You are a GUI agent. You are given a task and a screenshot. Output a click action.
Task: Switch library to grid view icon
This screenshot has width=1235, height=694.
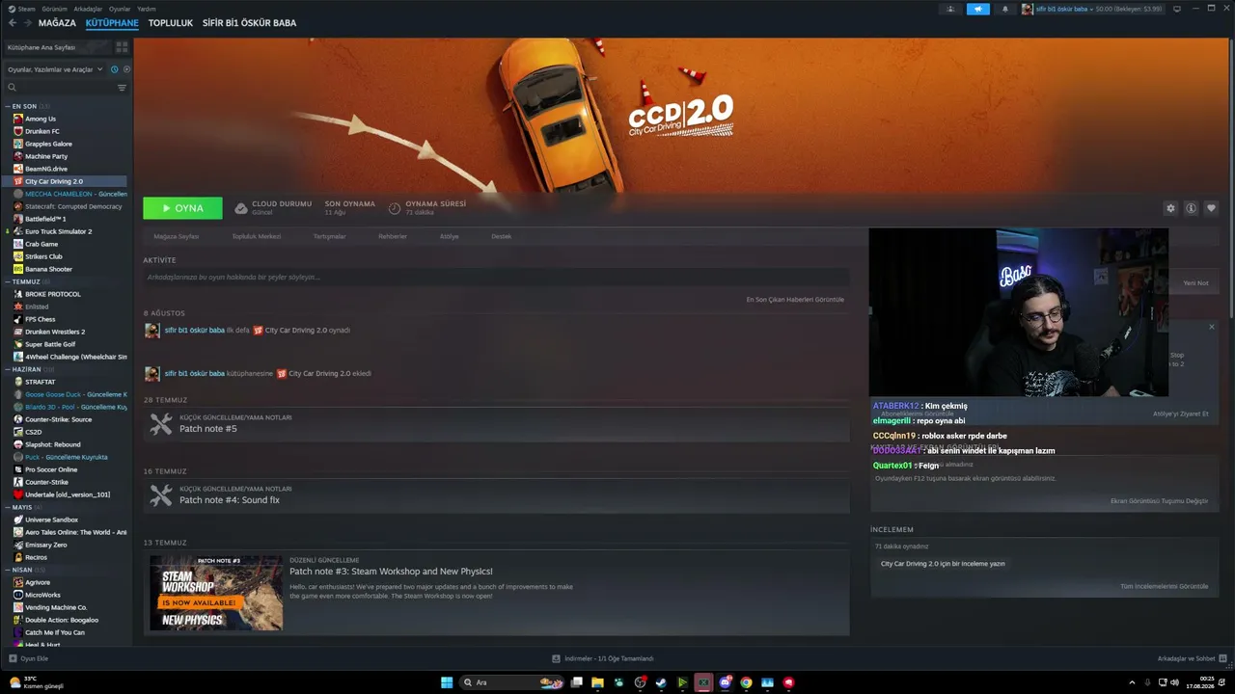pyautogui.click(x=122, y=46)
